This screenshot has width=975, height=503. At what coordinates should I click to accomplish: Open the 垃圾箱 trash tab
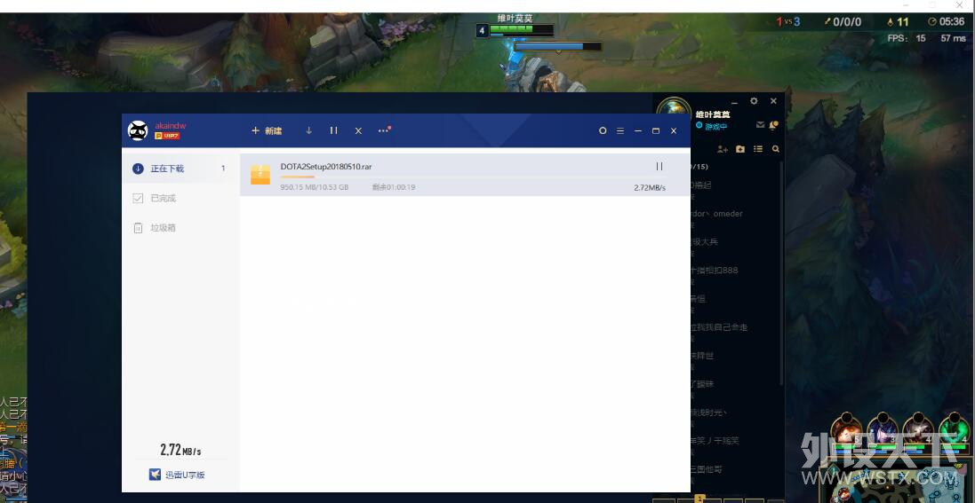point(180,228)
